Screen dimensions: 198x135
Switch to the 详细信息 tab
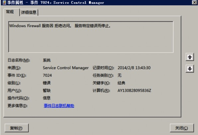point(29,12)
